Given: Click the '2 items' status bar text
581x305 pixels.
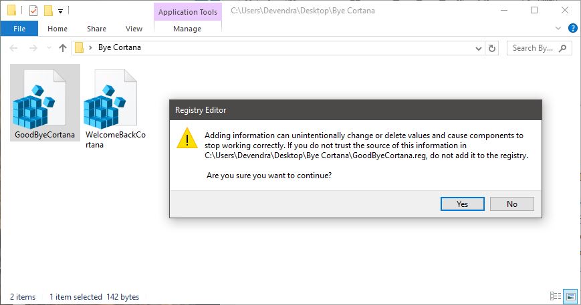Looking at the screenshot, I should pos(23,297).
